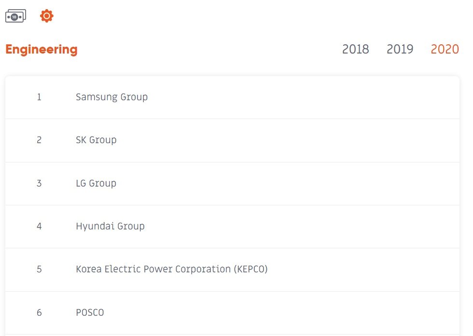Click the banknote Business category icon
This screenshot has width=473, height=336.
coord(15,16)
